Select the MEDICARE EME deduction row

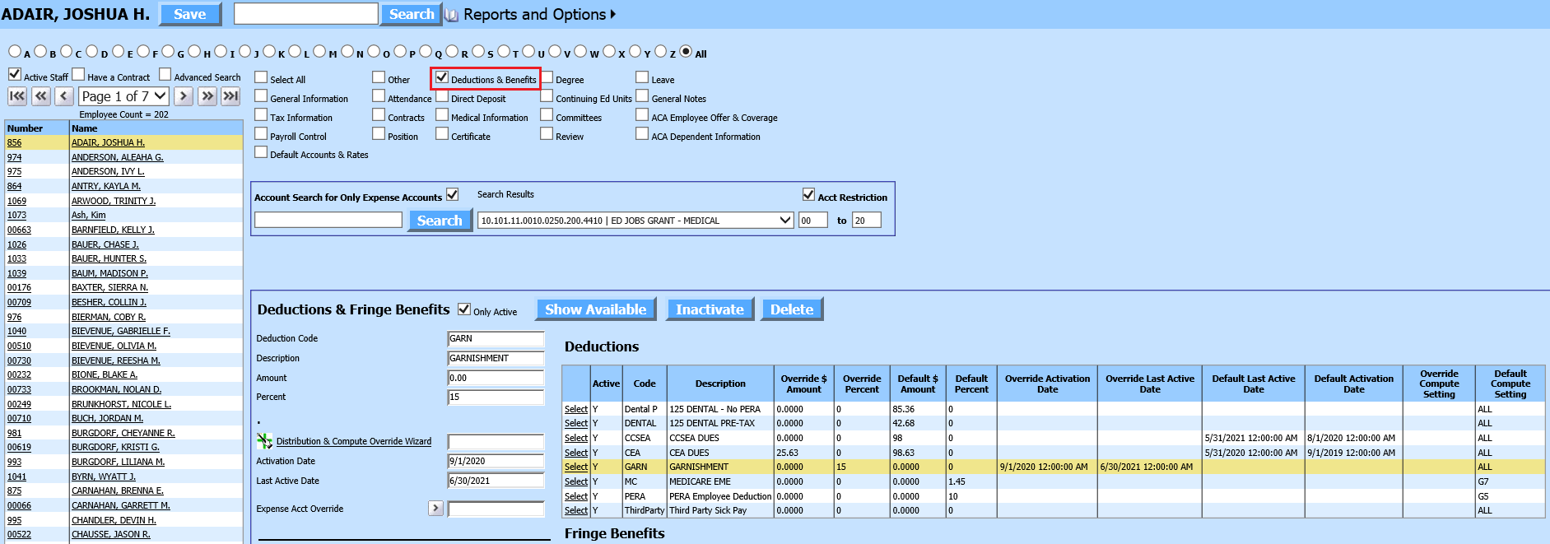click(575, 481)
